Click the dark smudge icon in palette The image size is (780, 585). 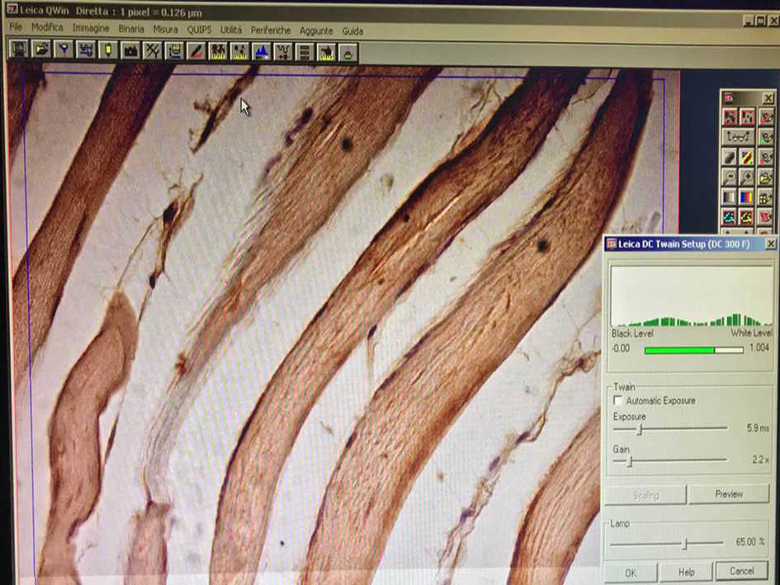[x=730, y=158]
